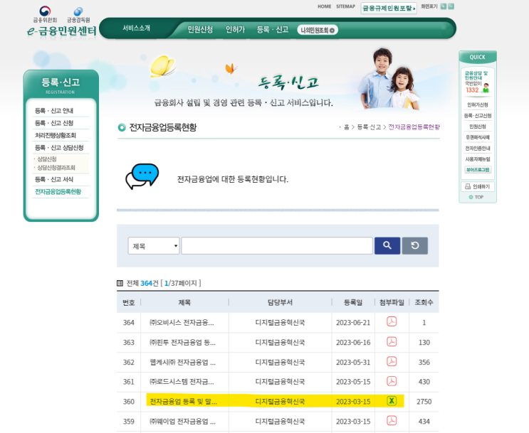This screenshot has width=529, height=433.
Task: Click 뷰어프로그램 button in quick panel
Action: point(478,170)
